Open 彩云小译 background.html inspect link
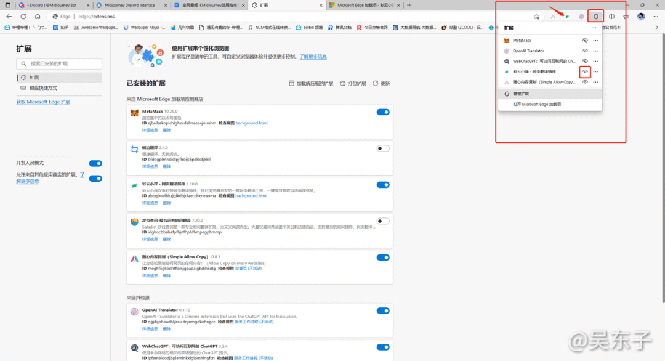This screenshot has width=665, height=361. click(251, 196)
